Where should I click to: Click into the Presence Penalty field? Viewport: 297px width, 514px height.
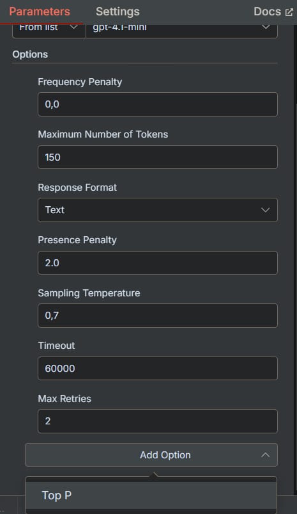[158, 262]
